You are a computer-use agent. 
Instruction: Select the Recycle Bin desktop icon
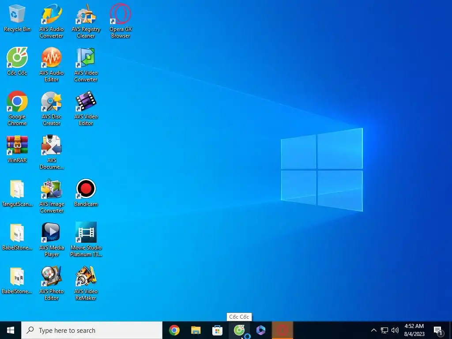(x=17, y=18)
